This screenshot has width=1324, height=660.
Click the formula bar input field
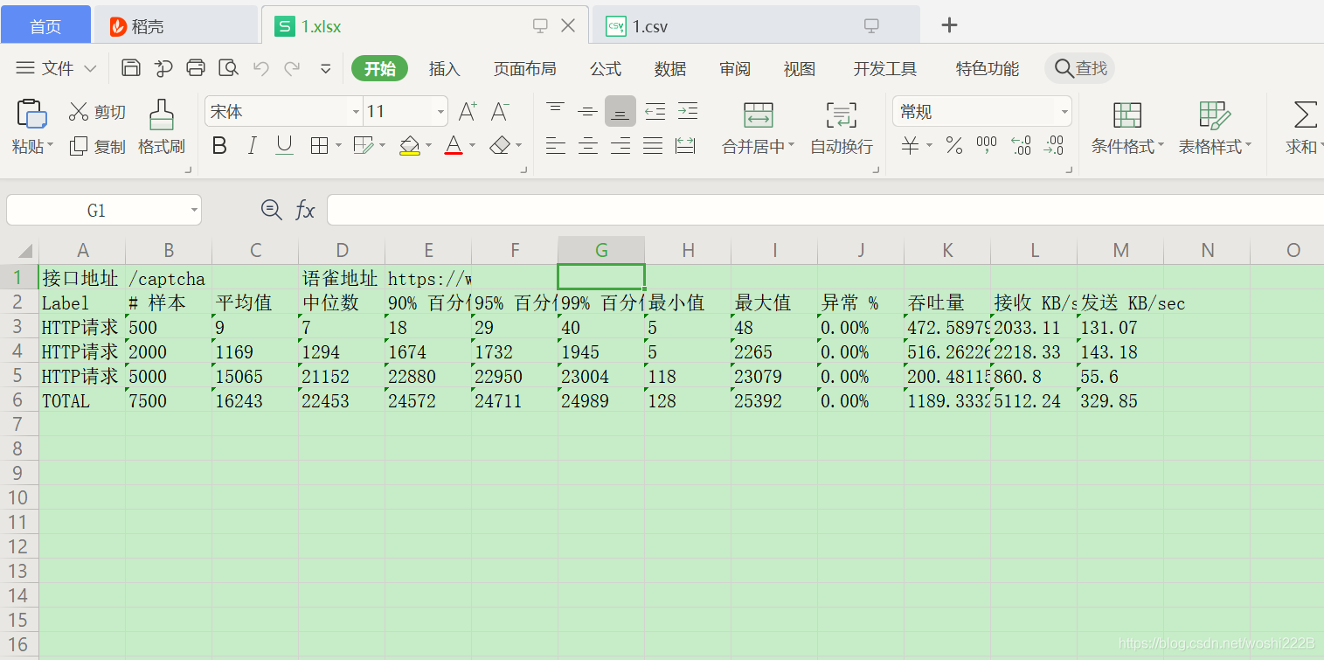point(825,210)
